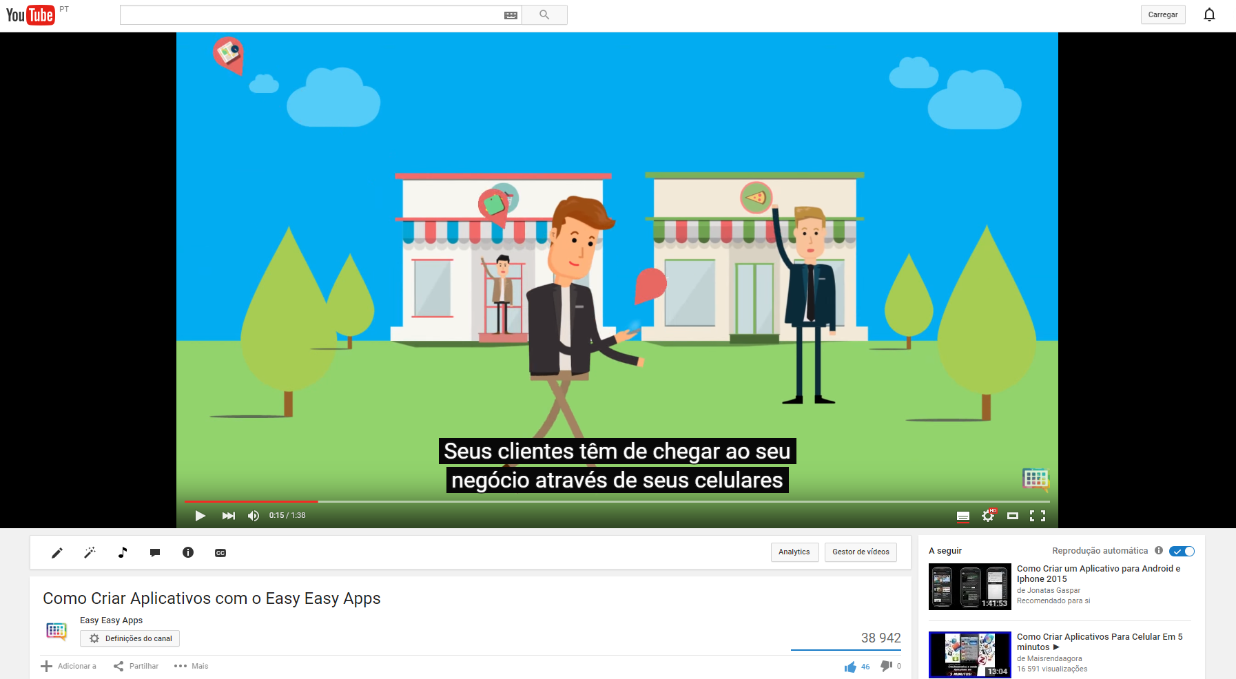The width and height of the screenshot is (1236, 679).
Task: Expand the Mais options menu
Action: click(x=190, y=666)
